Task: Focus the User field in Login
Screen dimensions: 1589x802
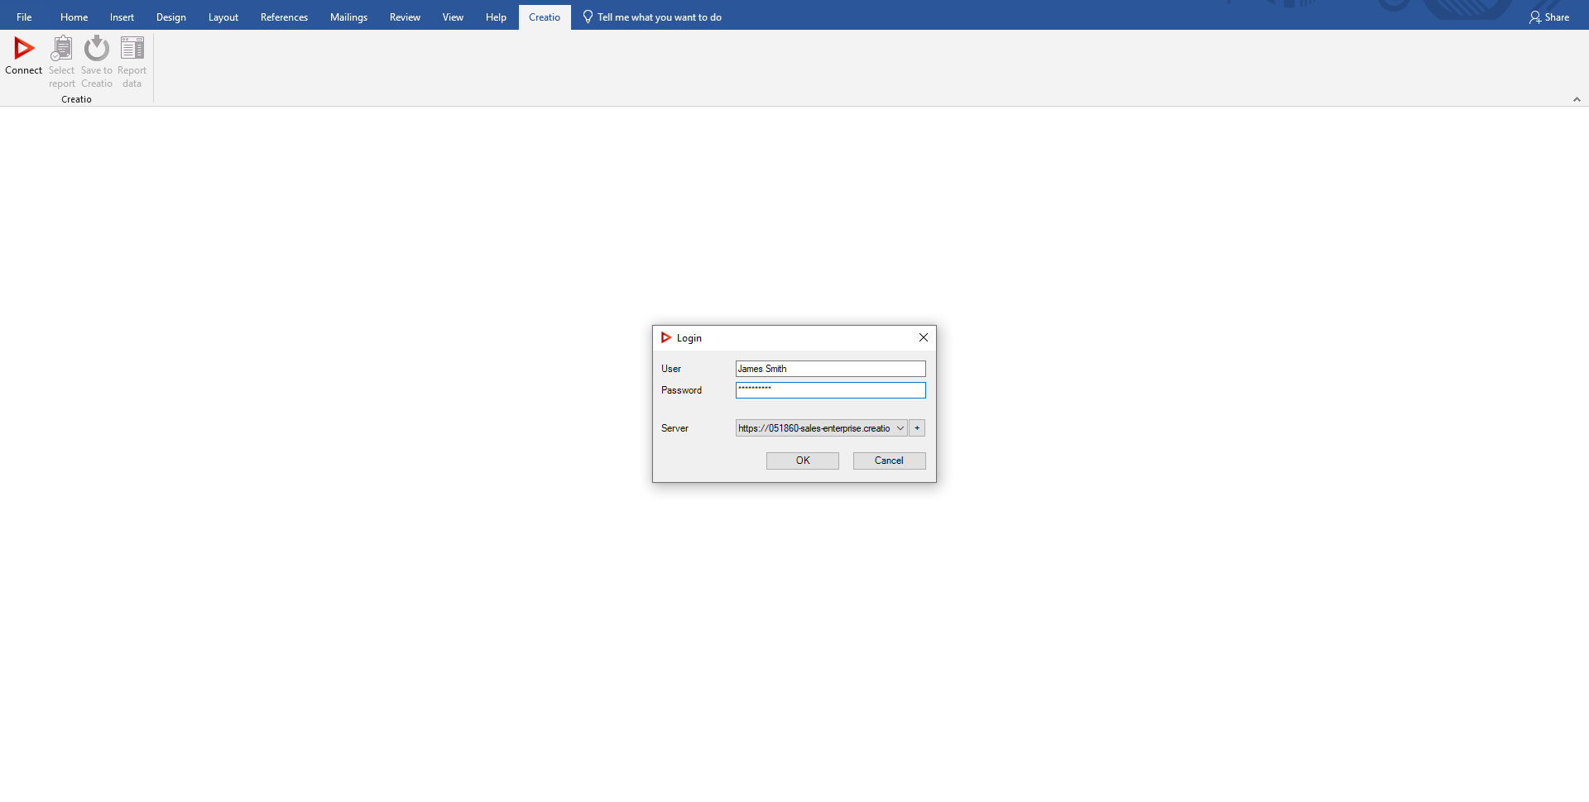Action: pos(830,369)
